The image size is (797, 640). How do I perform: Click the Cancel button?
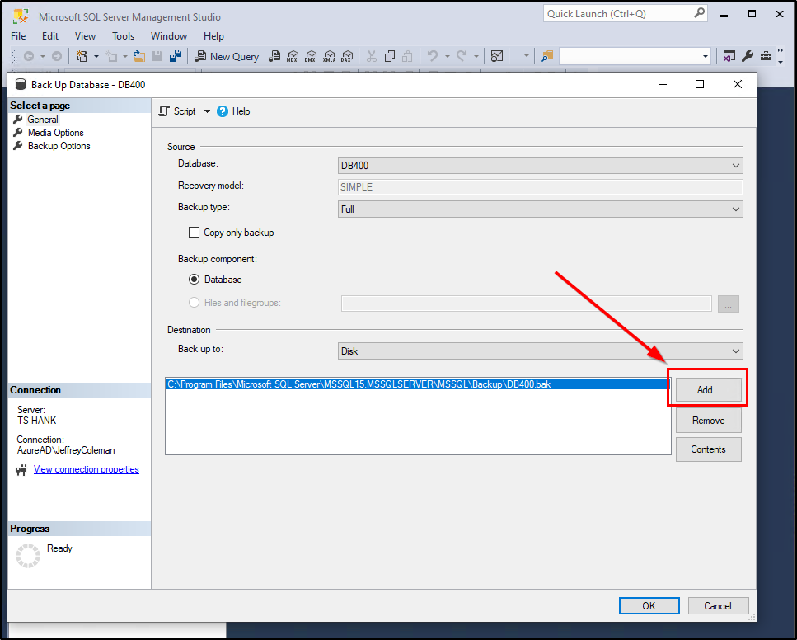718,605
